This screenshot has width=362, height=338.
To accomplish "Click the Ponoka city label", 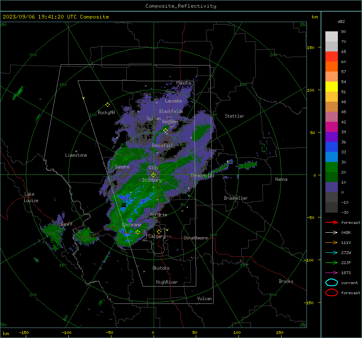I will 183,83.
